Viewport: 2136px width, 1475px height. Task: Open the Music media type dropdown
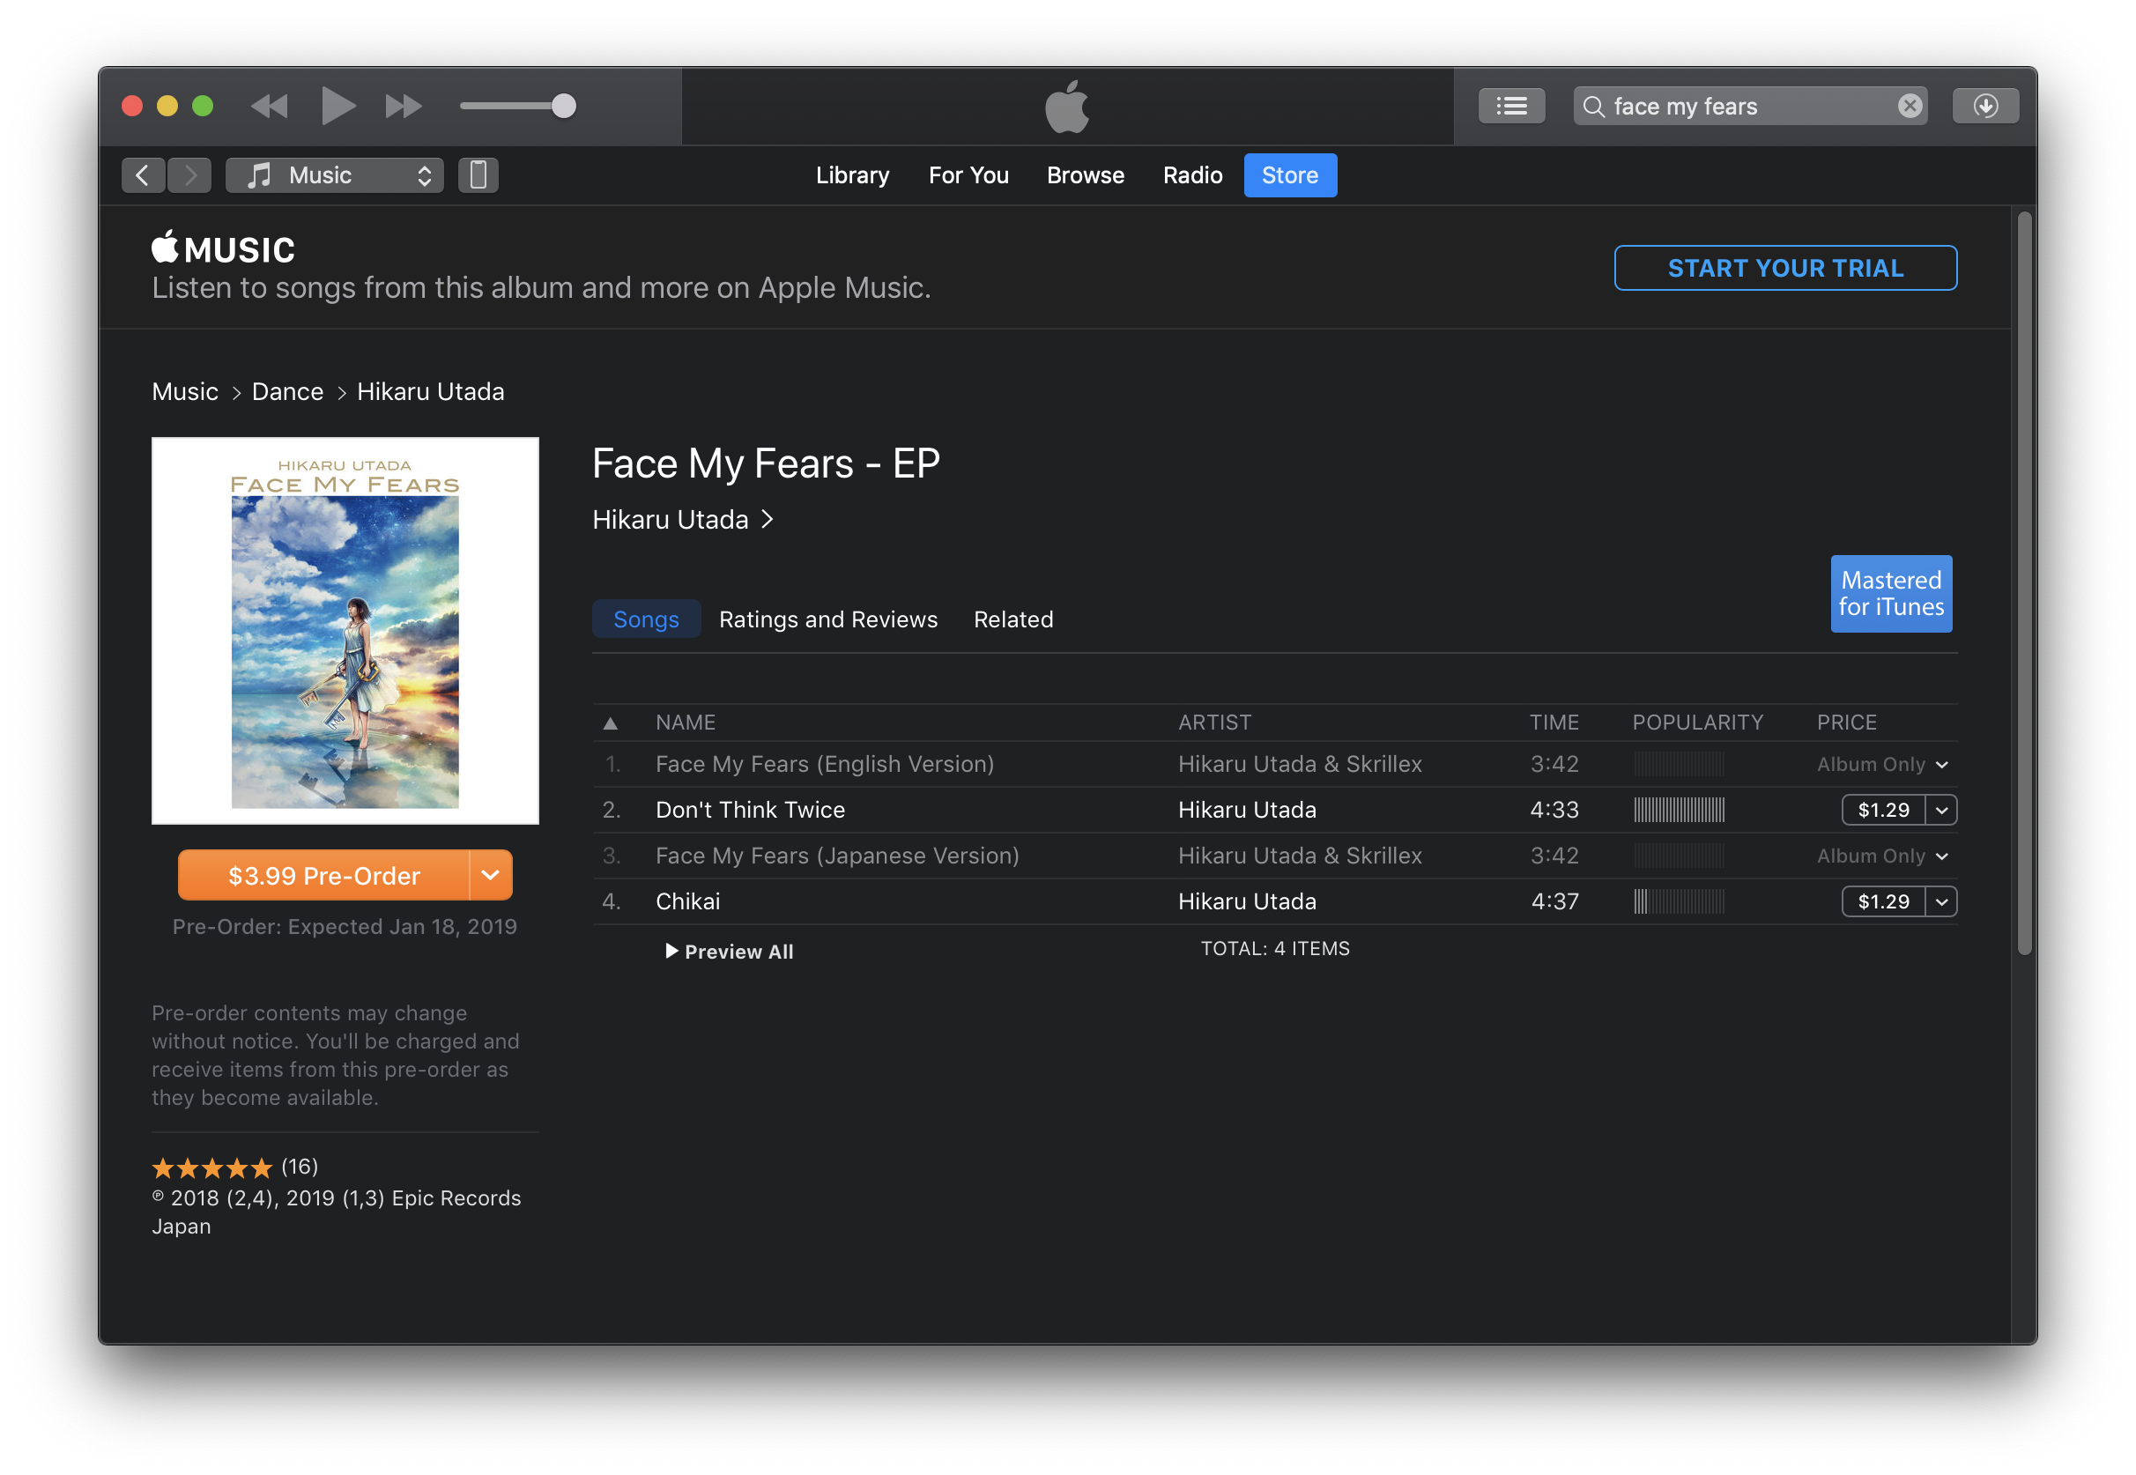click(x=335, y=174)
